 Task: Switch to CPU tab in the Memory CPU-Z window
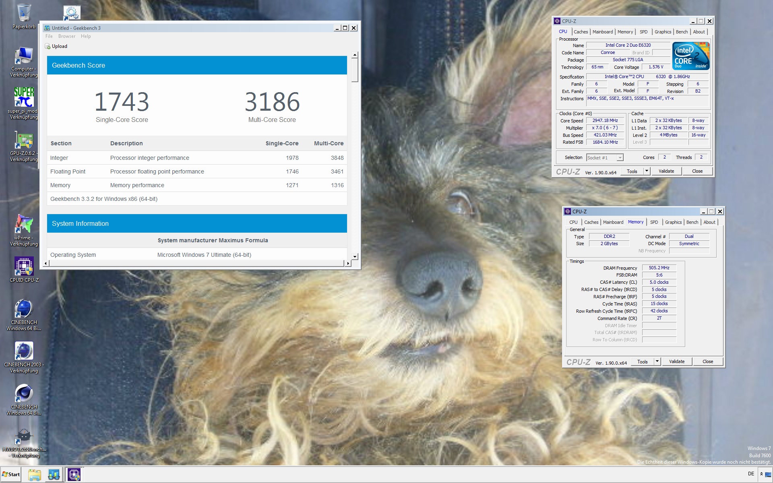pos(573,222)
